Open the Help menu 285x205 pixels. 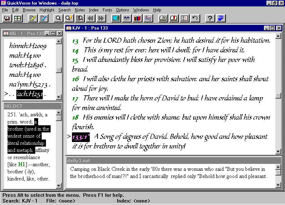157,10
